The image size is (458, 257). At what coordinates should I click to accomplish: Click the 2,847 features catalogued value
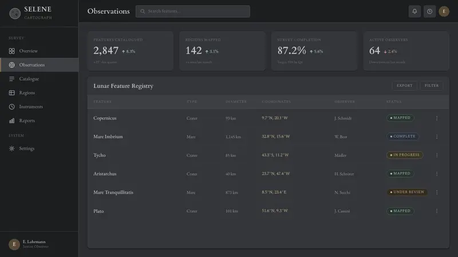tap(106, 51)
